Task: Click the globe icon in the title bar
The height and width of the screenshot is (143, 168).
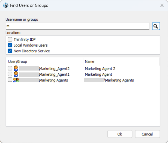Action: 5,5
